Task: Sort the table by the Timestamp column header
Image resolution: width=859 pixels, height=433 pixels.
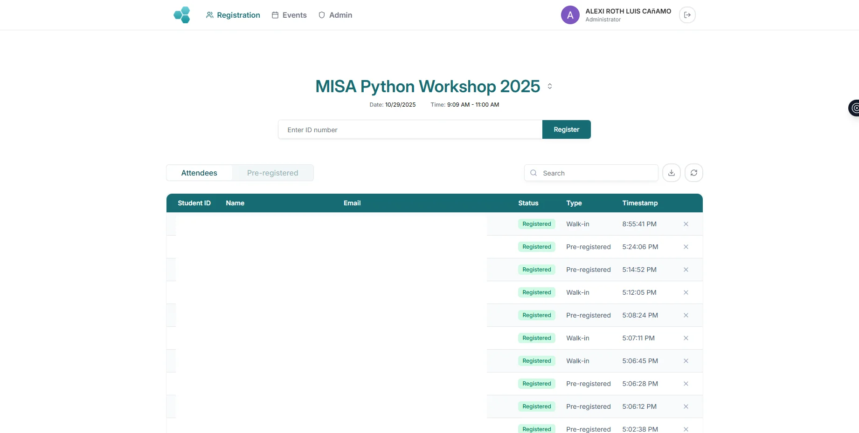Action: click(x=640, y=203)
